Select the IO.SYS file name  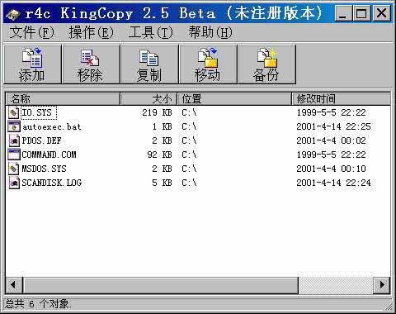37,112
